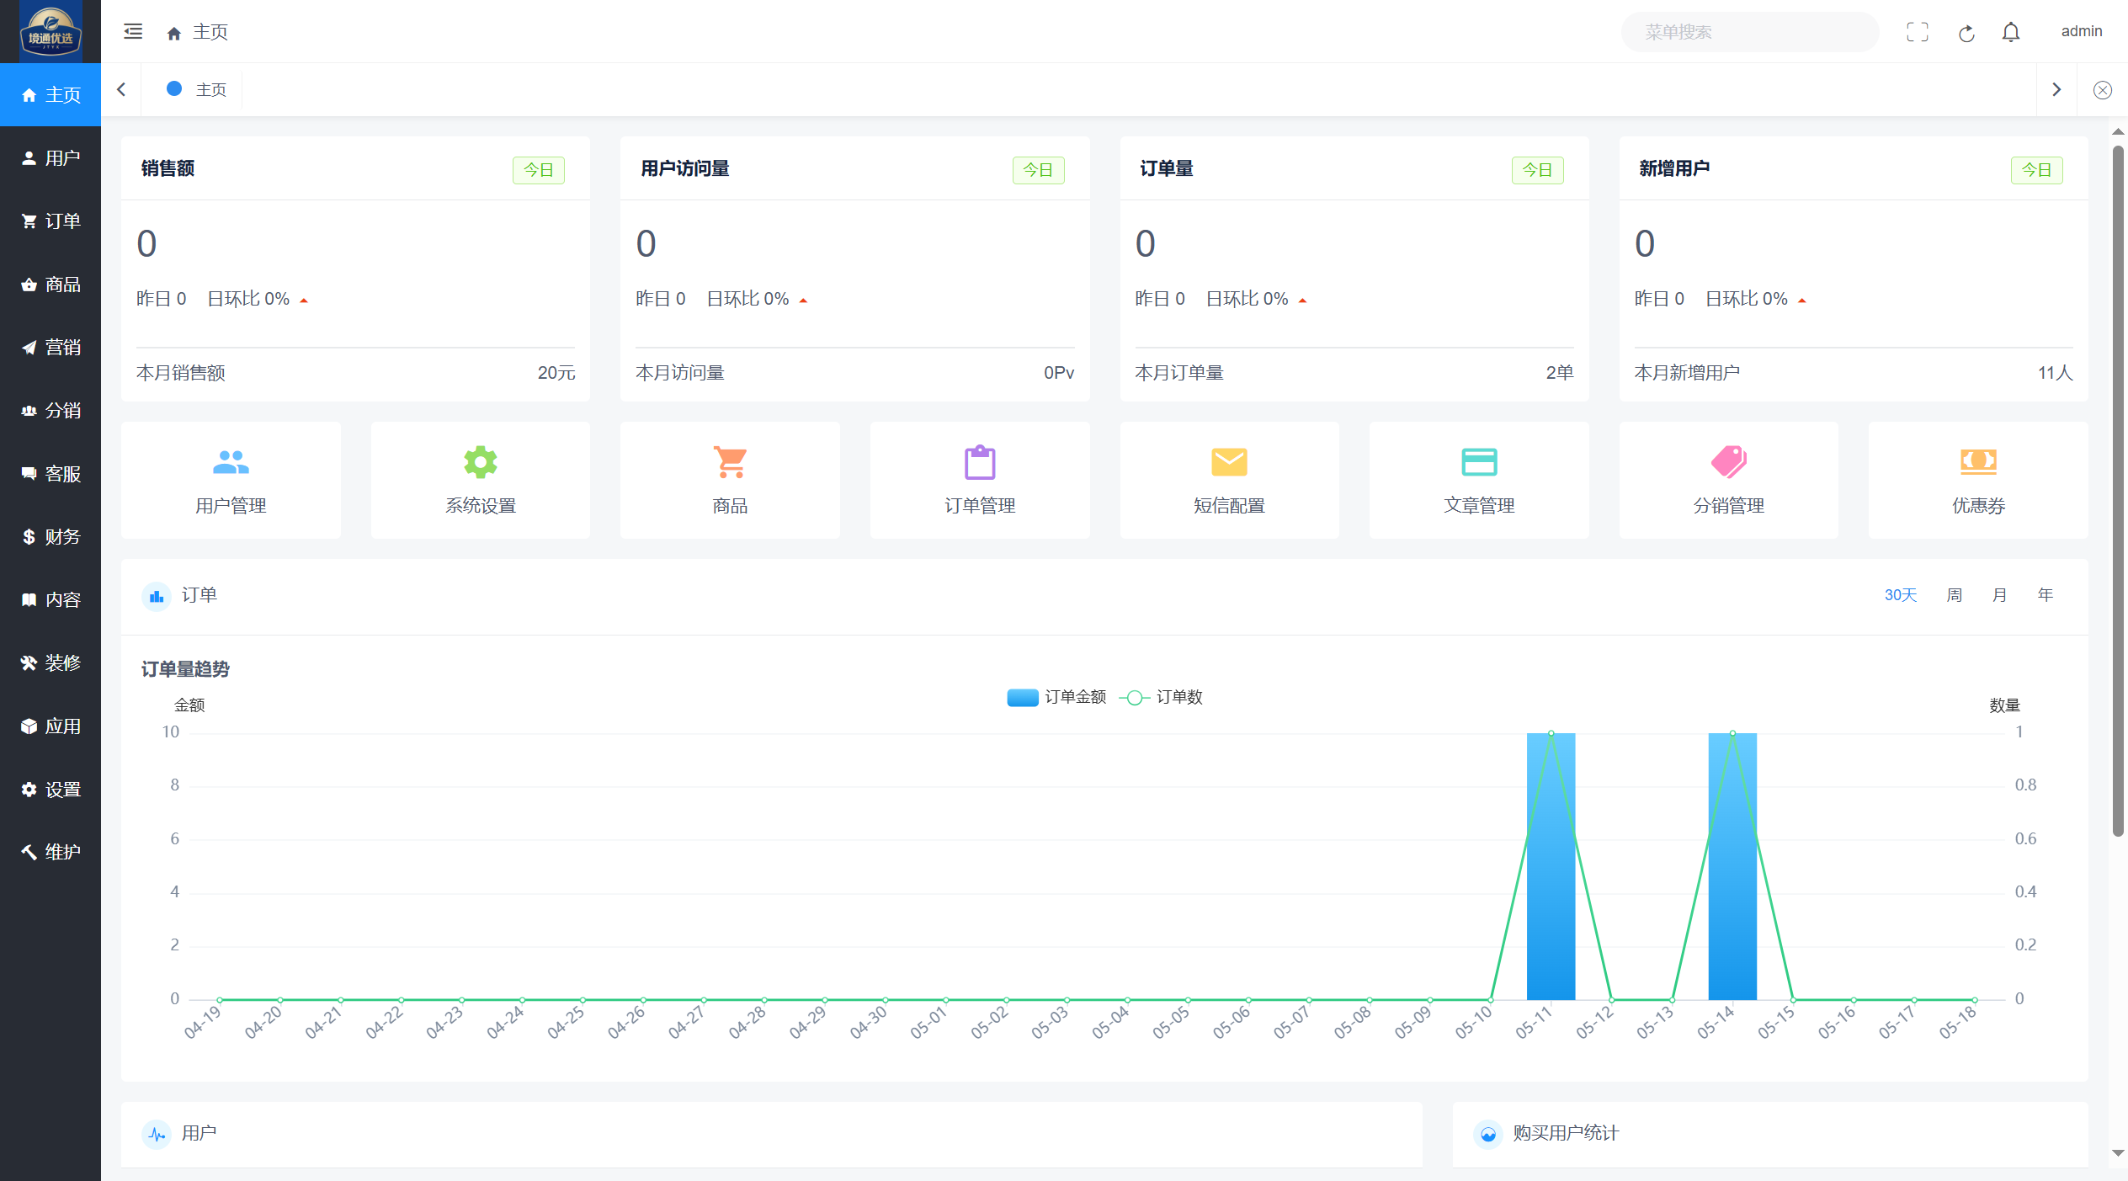This screenshot has width=2128, height=1181.
Task: Click the 菜单搜索 search field
Action: [x=1749, y=32]
